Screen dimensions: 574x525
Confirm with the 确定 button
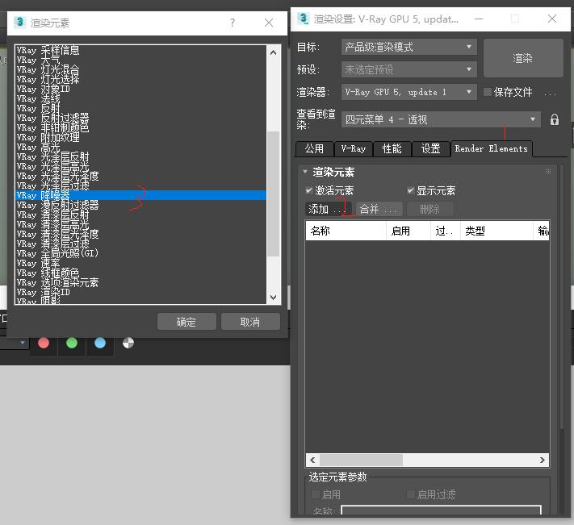[186, 322]
